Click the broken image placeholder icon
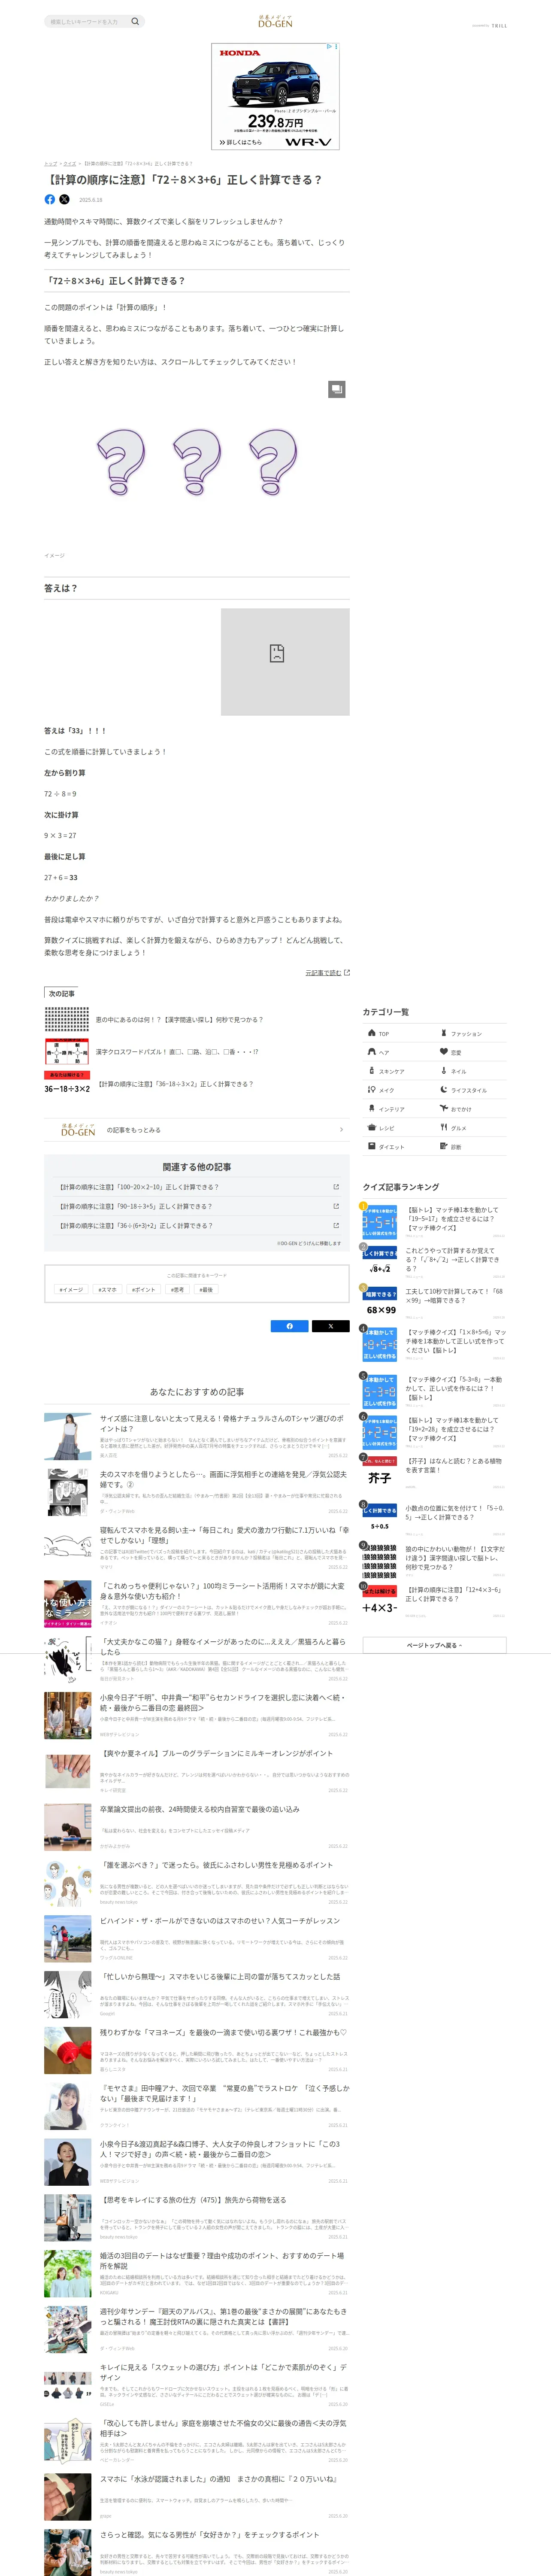 277,654
